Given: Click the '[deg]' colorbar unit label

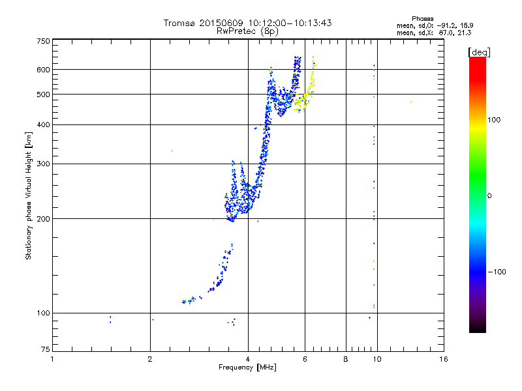Looking at the screenshot, I should [479, 52].
